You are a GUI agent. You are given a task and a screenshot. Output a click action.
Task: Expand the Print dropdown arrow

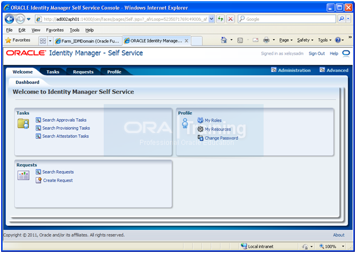pos(274,40)
